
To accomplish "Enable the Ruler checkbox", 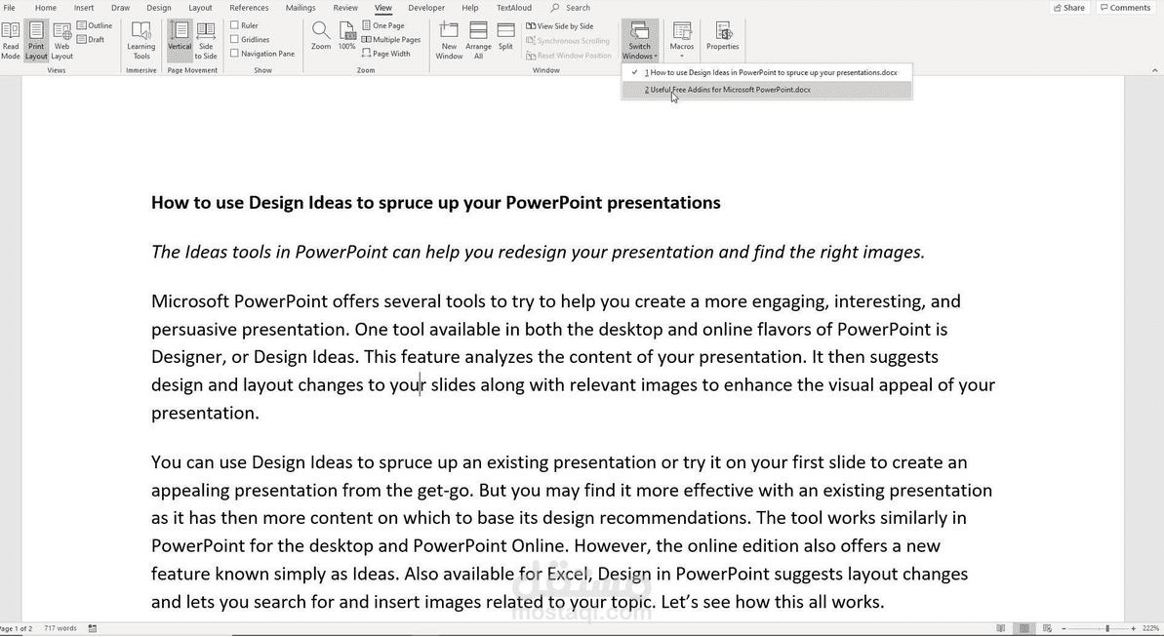I will (234, 25).
